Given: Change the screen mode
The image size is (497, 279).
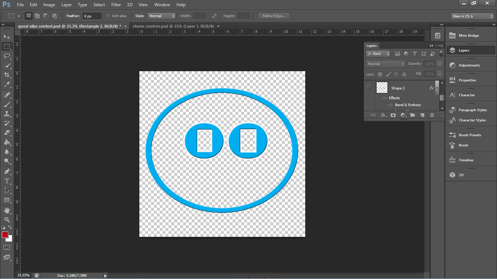Looking at the screenshot, I should pyautogui.click(x=7, y=257).
